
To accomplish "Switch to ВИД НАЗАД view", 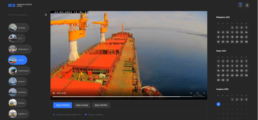I will click(82, 105).
